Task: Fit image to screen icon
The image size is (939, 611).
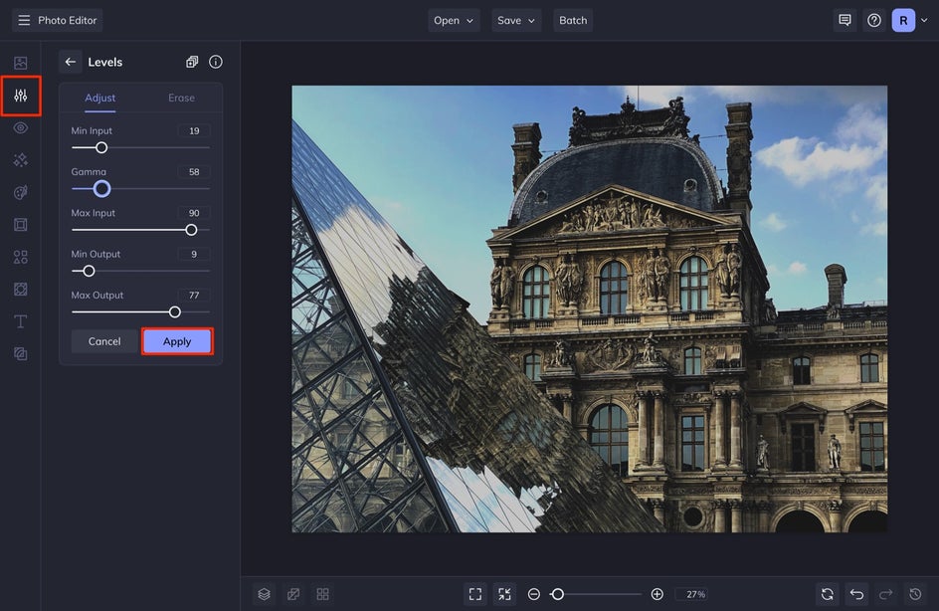Action: 475,594
